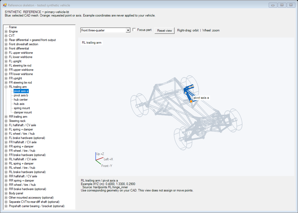The image size is (298, 213).
Task: Maximize the Reference skeleton window
Action: pos(282,5)
